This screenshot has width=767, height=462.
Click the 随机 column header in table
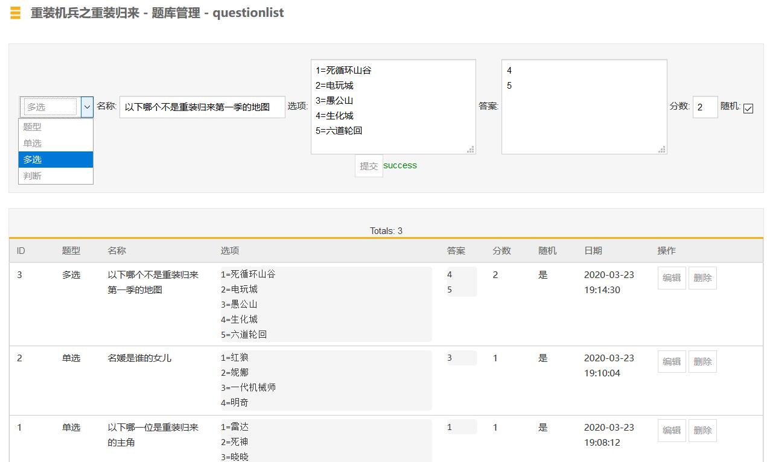547,250
